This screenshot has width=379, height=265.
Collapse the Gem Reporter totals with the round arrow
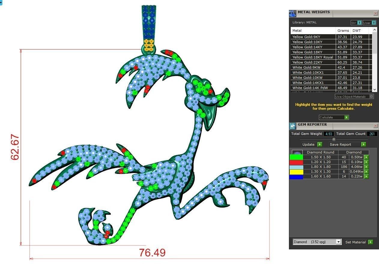pyautogui.click(x=334, y=139)
